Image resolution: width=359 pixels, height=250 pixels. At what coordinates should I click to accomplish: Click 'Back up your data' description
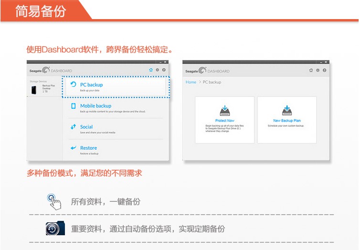(90, 91)
